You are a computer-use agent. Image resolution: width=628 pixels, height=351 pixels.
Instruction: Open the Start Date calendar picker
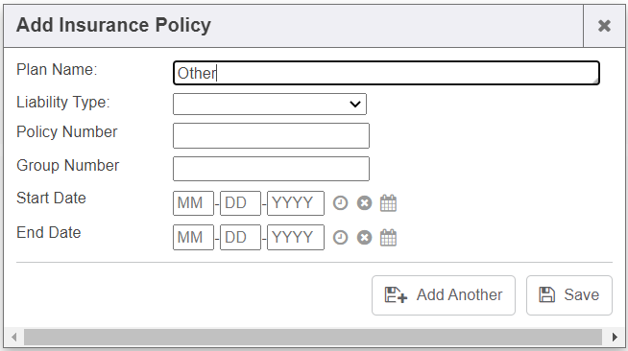(x=388, y=203)
